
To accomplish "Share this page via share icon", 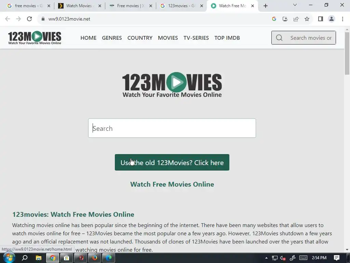I will pos(296,19).
